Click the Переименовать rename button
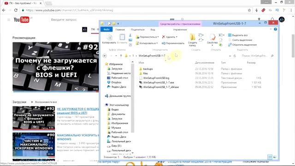Viewport: 295px width, 166px height. [x=173, y=43]
